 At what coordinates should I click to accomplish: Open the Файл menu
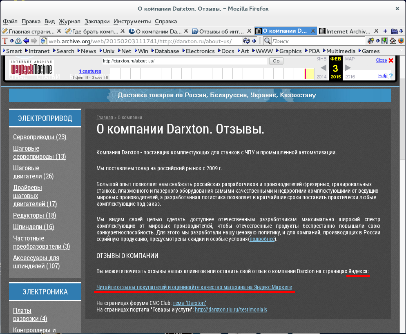10,21
